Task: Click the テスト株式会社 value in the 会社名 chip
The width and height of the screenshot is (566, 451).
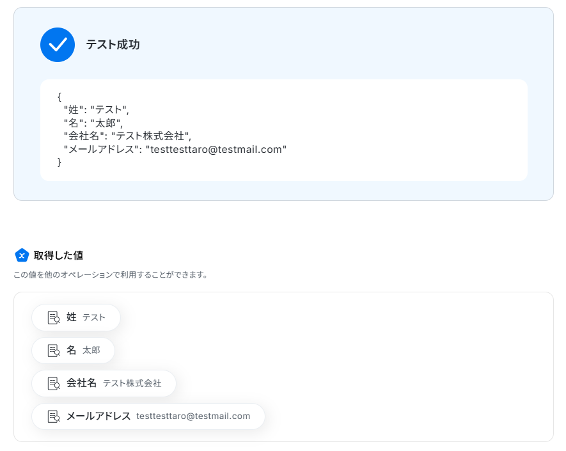Action: pos(132,383)
